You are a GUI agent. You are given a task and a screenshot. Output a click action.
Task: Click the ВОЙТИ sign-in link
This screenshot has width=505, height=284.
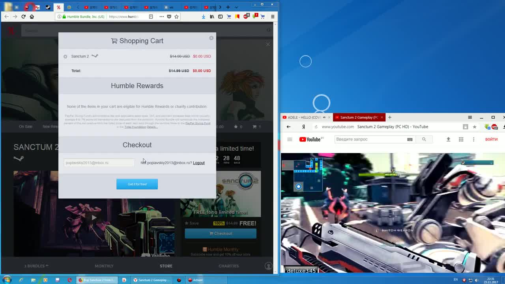(x=491, y=139)
